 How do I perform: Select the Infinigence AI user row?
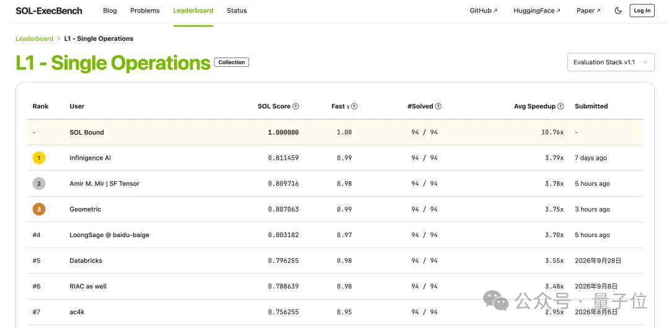click(x=335, y=158)
